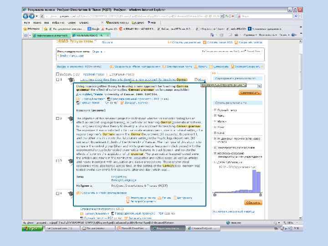Open the Windows Start button
Viewport: 328px width, 246px height.
[32, 228]
